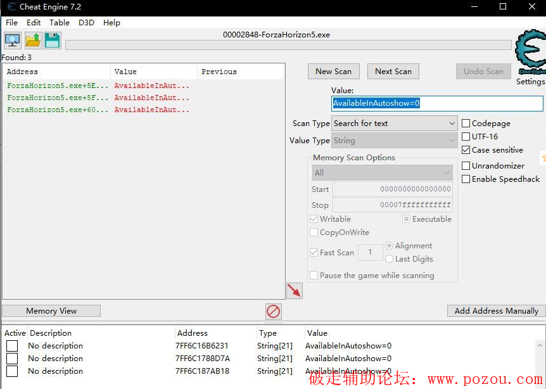Screen dimensions: 546x389
Task: Click Add Address Manually button
Action: click(x=496, y=311)
